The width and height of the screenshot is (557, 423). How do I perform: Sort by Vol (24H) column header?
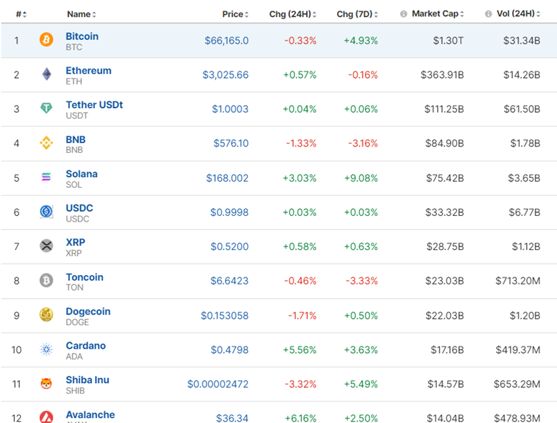coord(518,14)
